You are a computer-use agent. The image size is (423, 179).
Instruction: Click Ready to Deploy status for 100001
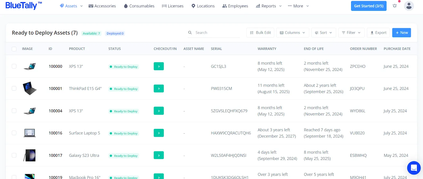(123, 89)
